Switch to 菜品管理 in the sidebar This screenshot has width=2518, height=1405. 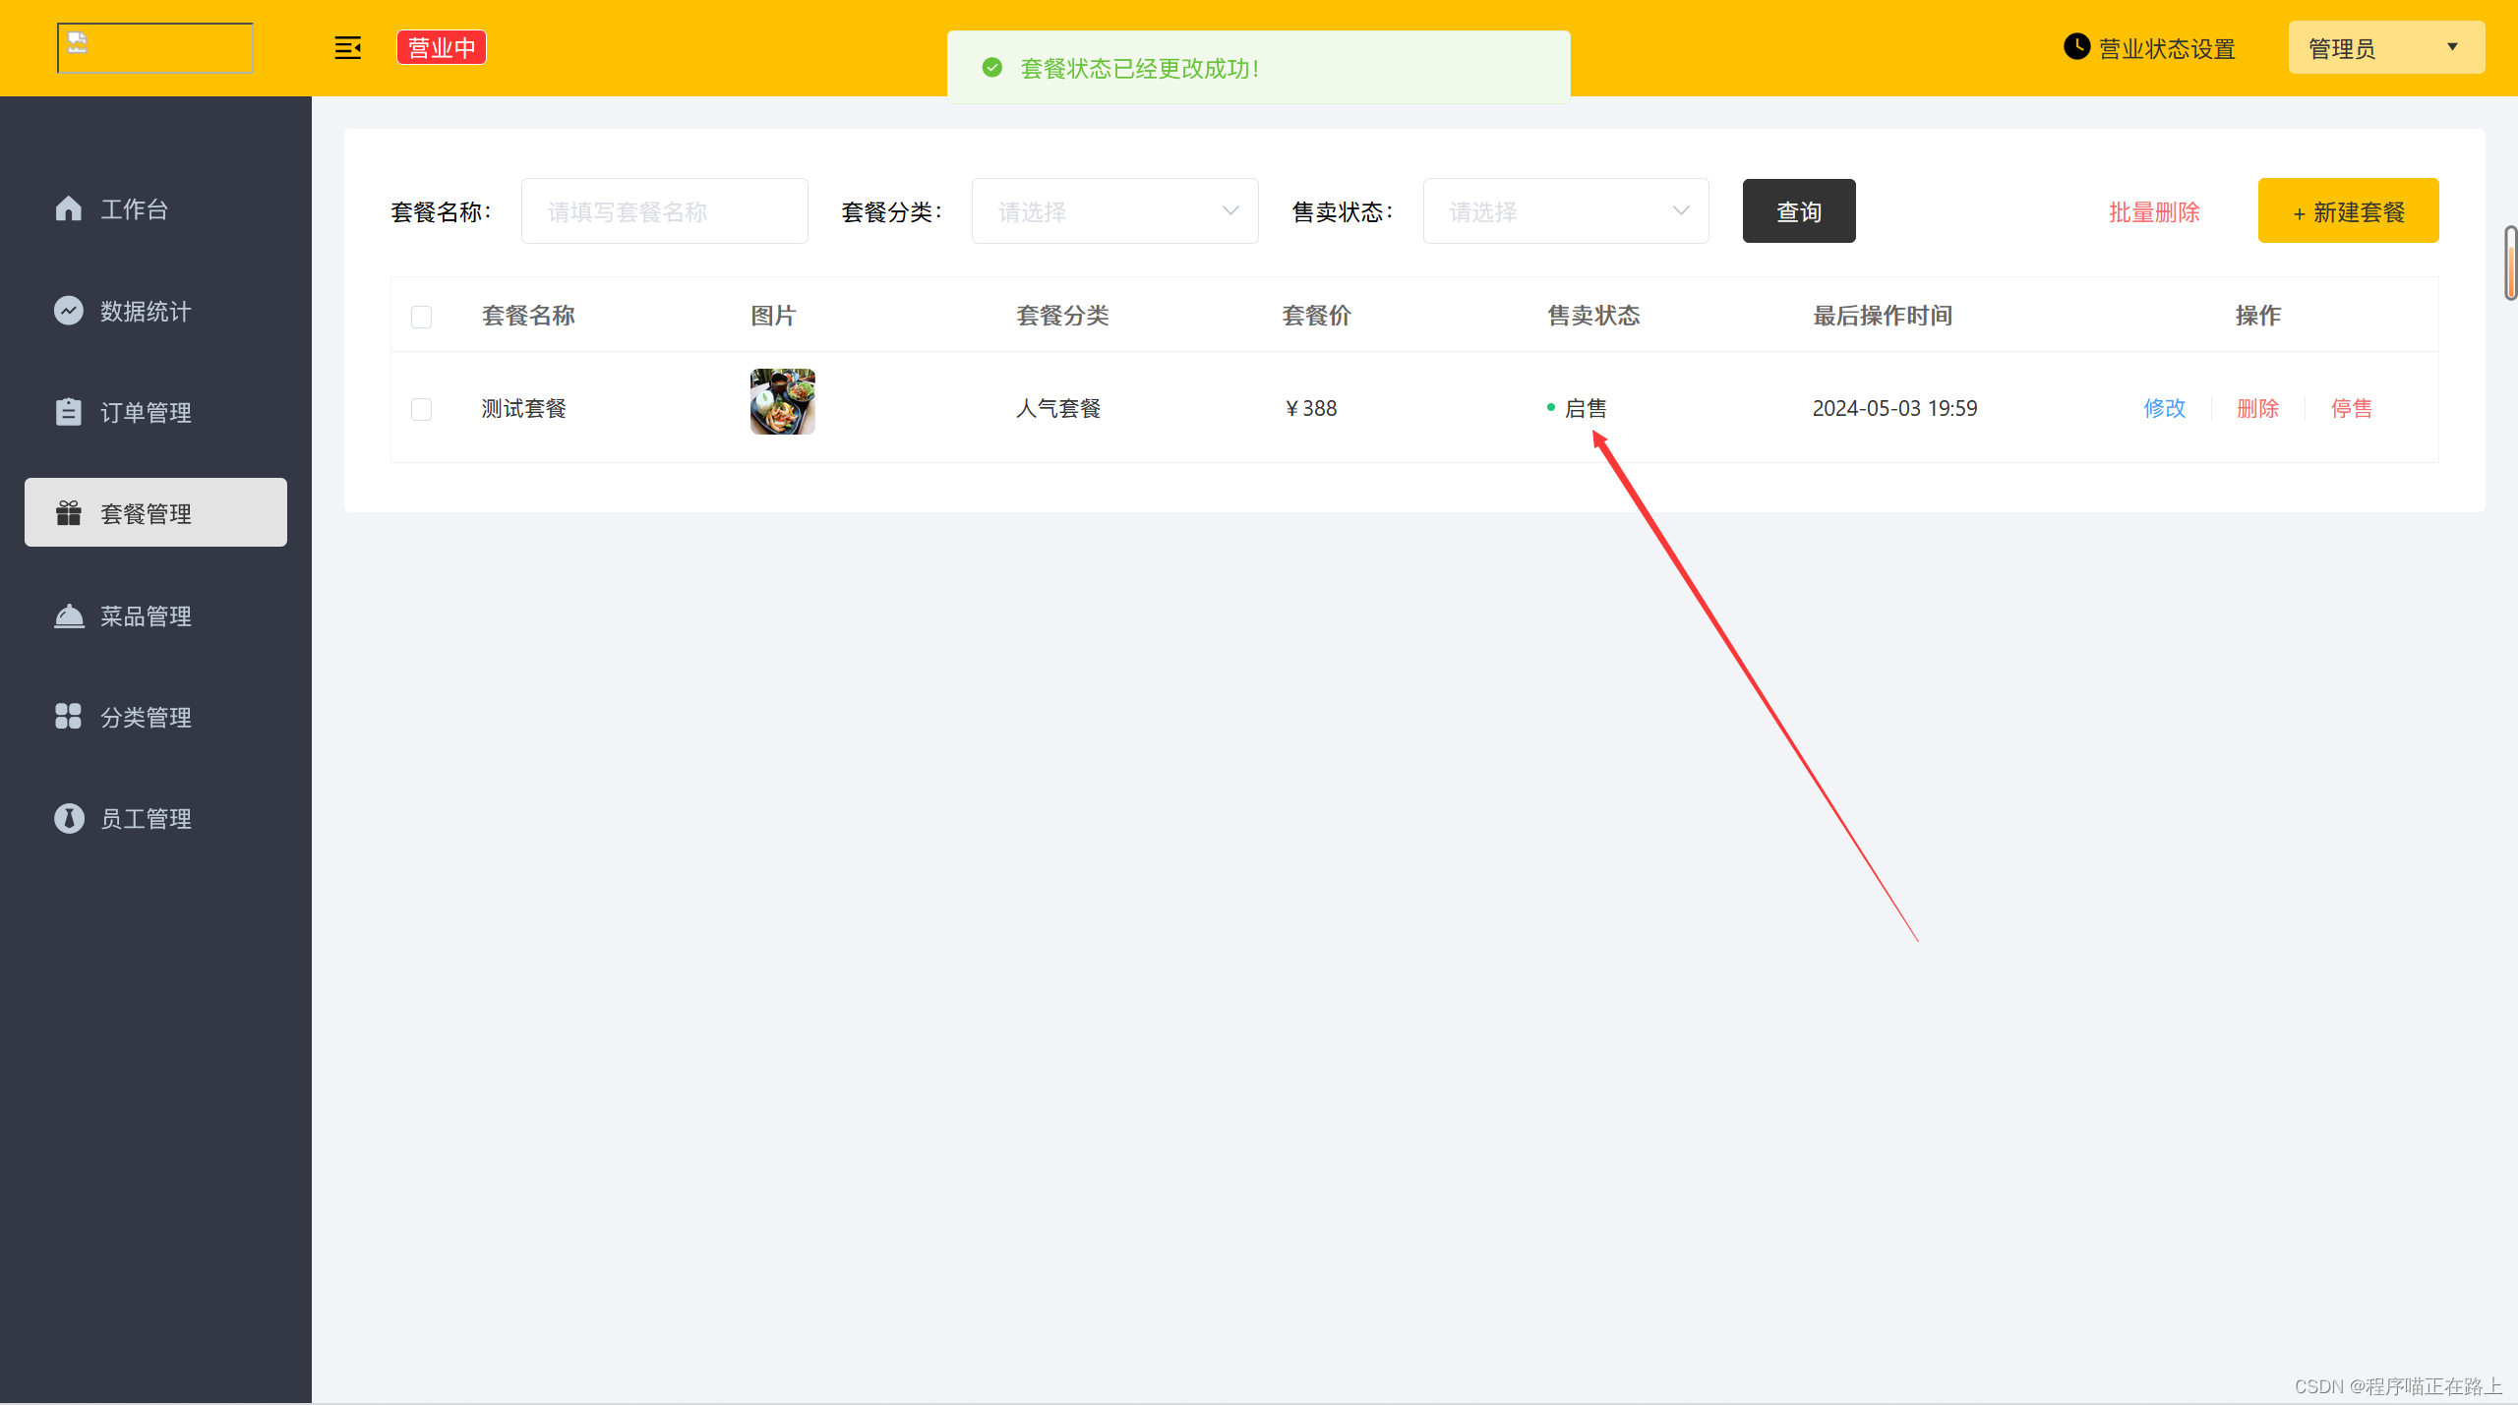tap(147, 615)
